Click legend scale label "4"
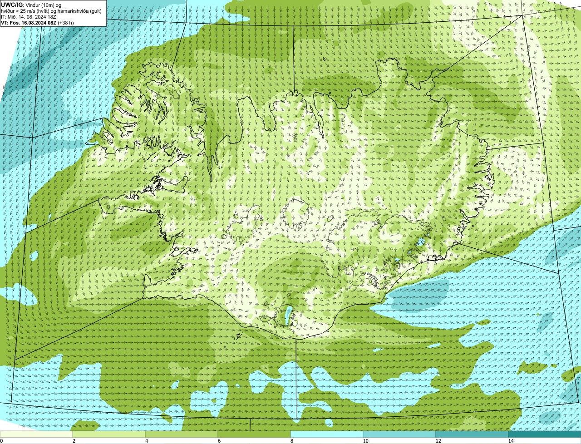 click(146, 441)
